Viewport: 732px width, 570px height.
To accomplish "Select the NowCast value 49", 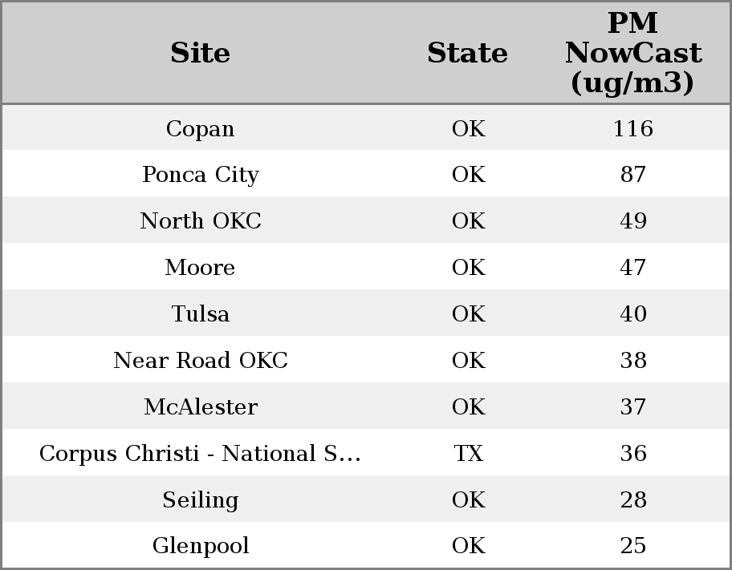I will [x=632, y=221].
